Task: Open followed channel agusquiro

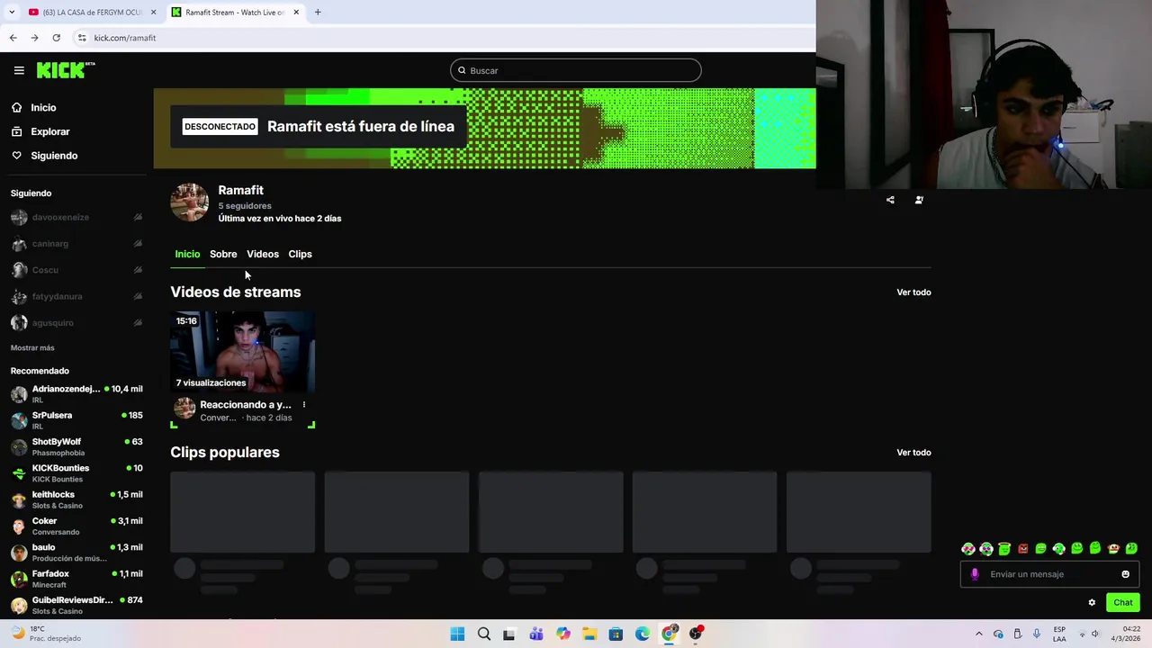Action: 76,322
